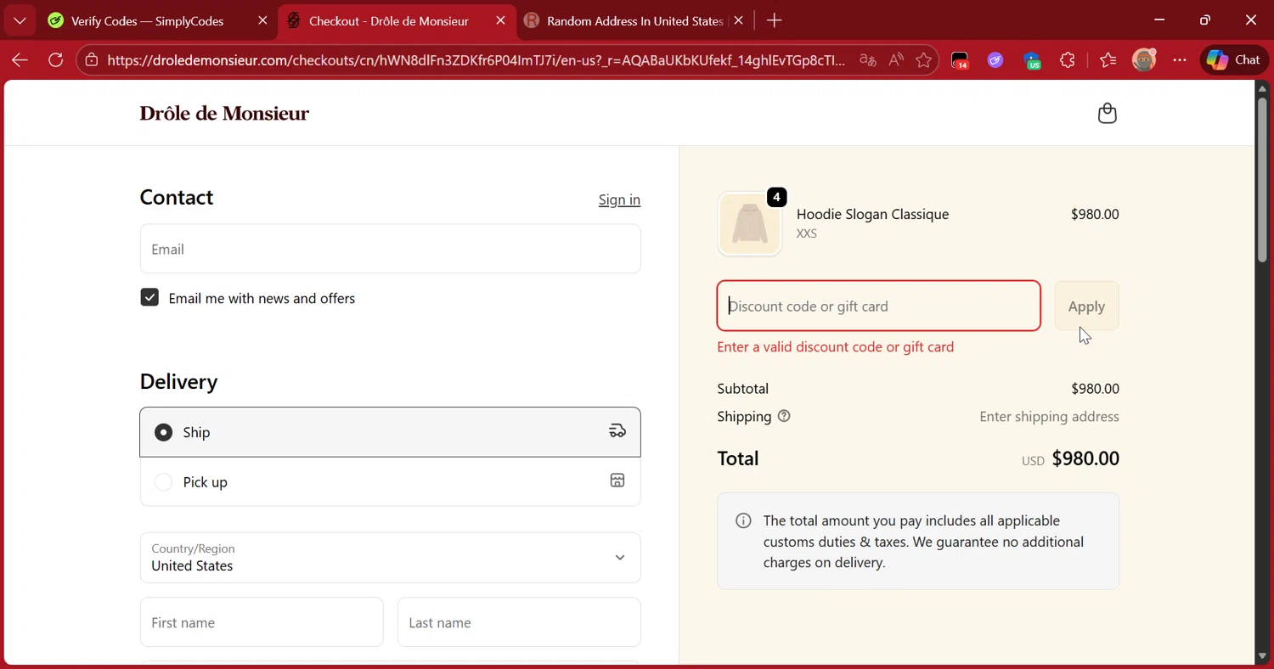This screenshot has width=1274, height=669.
Task: Click the info icon in customs notice
Action: point(743,520)
